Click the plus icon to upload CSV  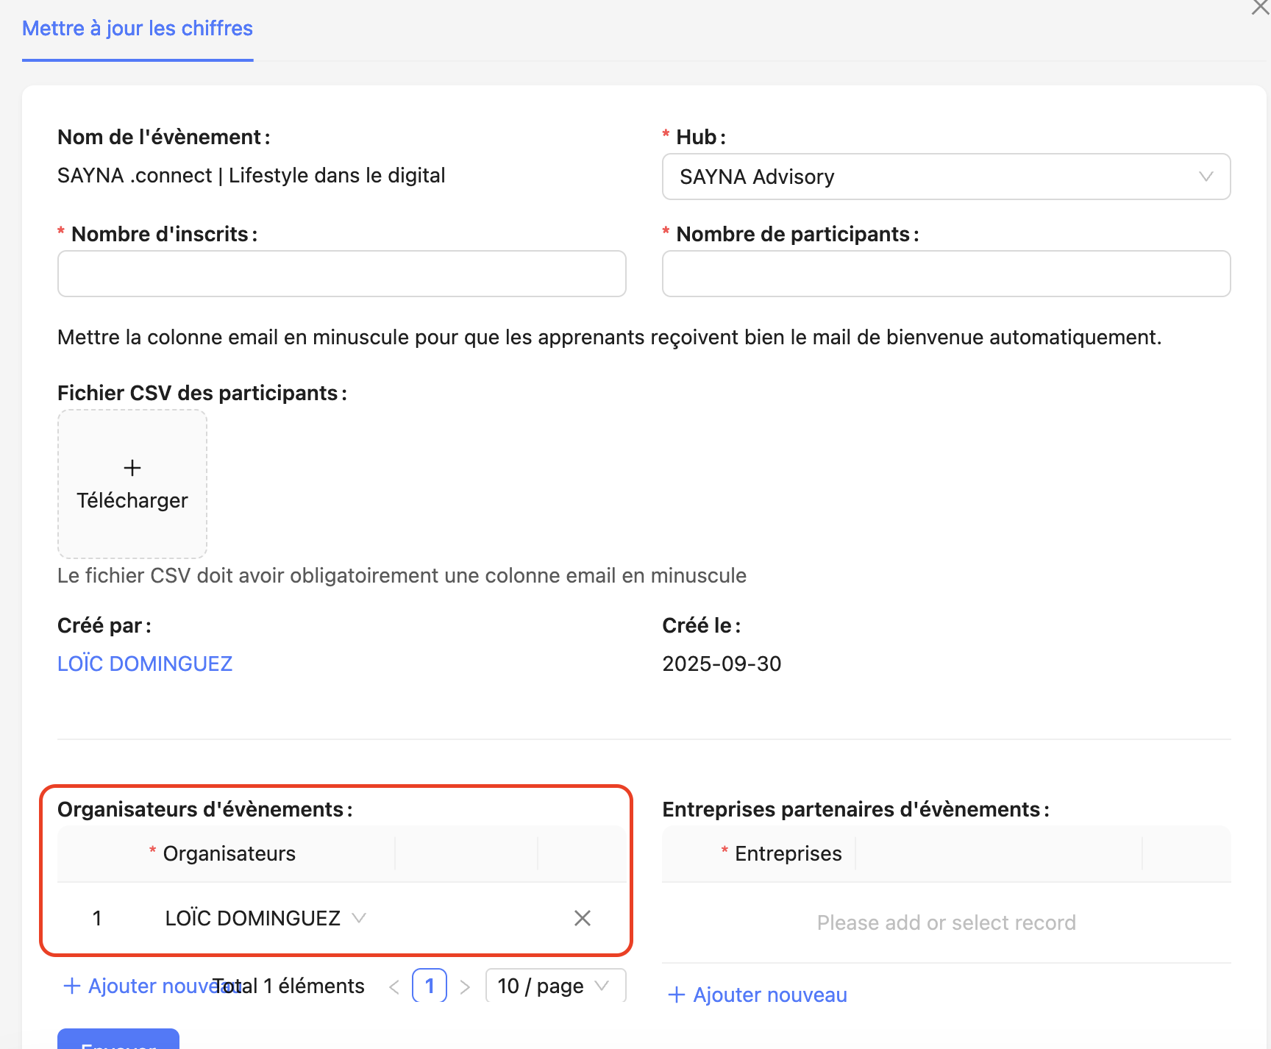click(132, 469)
